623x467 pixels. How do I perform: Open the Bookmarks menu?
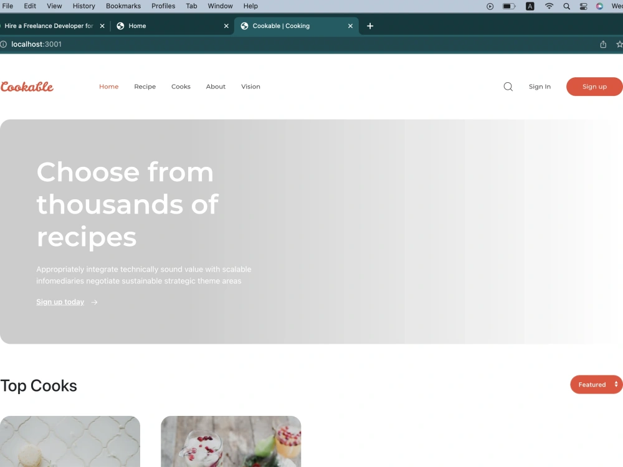[123, 6]
